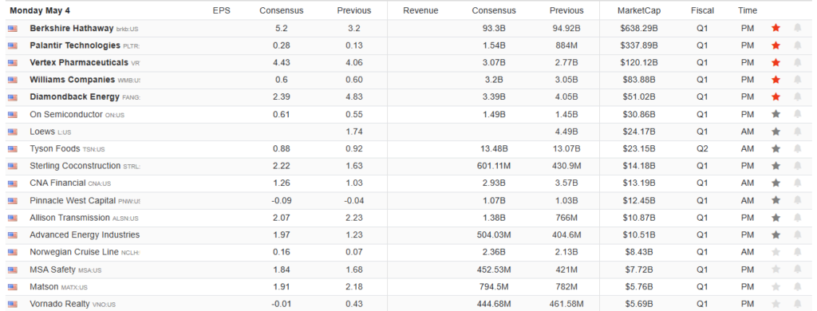Star the MSA Safety row
The image size is (817, 311).
tap(776, 270)
